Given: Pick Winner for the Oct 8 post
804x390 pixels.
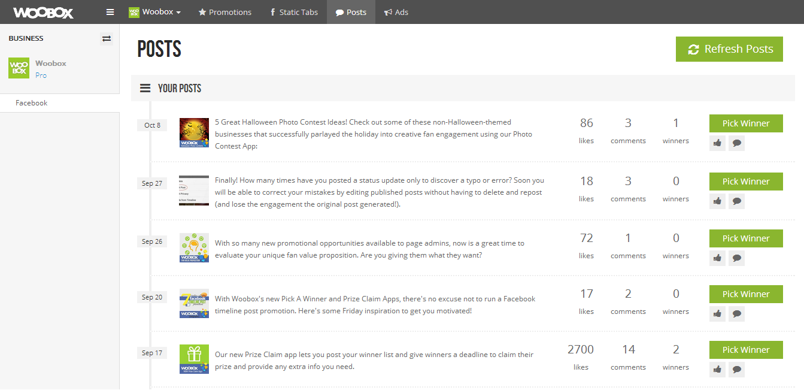Looking at the screenshot, I should pyautogui.click(x=746, y=123).
